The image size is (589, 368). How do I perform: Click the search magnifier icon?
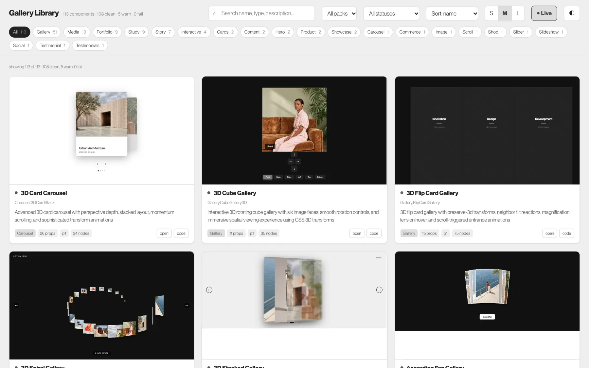point(214,13)
